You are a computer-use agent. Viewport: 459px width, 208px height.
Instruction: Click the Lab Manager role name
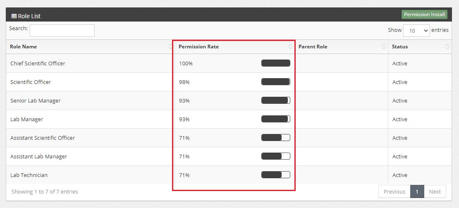click(27, 119)
